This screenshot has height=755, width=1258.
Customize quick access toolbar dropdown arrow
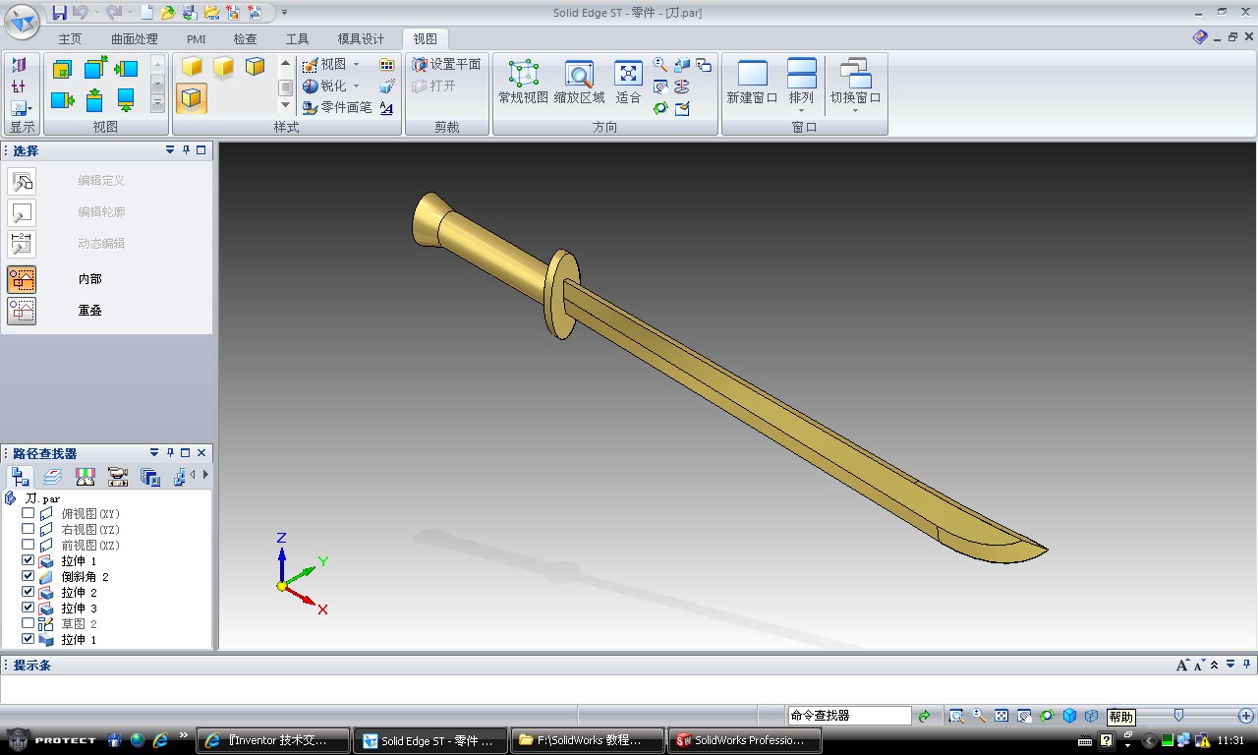pyautogui.click(x=285, y=13)
